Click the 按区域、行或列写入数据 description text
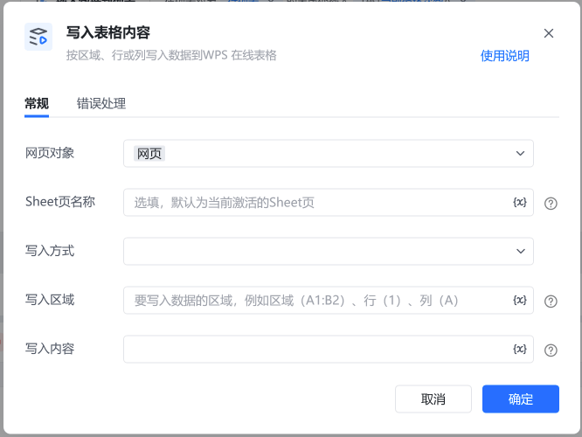Viewport: 582px width, 437px height. point(171,55)
